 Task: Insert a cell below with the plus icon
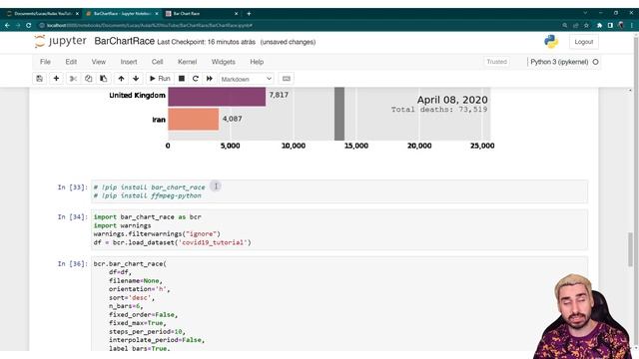coord(56,79)
